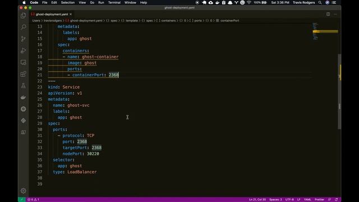Click the Wi-Fi icon in menu bar
This screenshot has width=359, height=202.
249,2
